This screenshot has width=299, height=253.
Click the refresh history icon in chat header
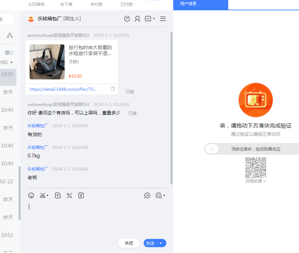point(127,19)
